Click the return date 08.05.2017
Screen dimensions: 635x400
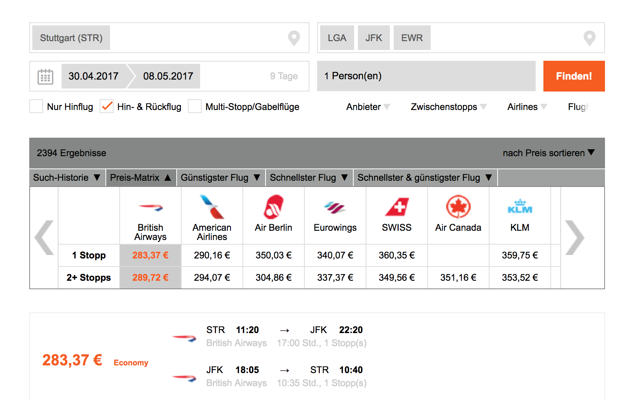pos(168,76)
